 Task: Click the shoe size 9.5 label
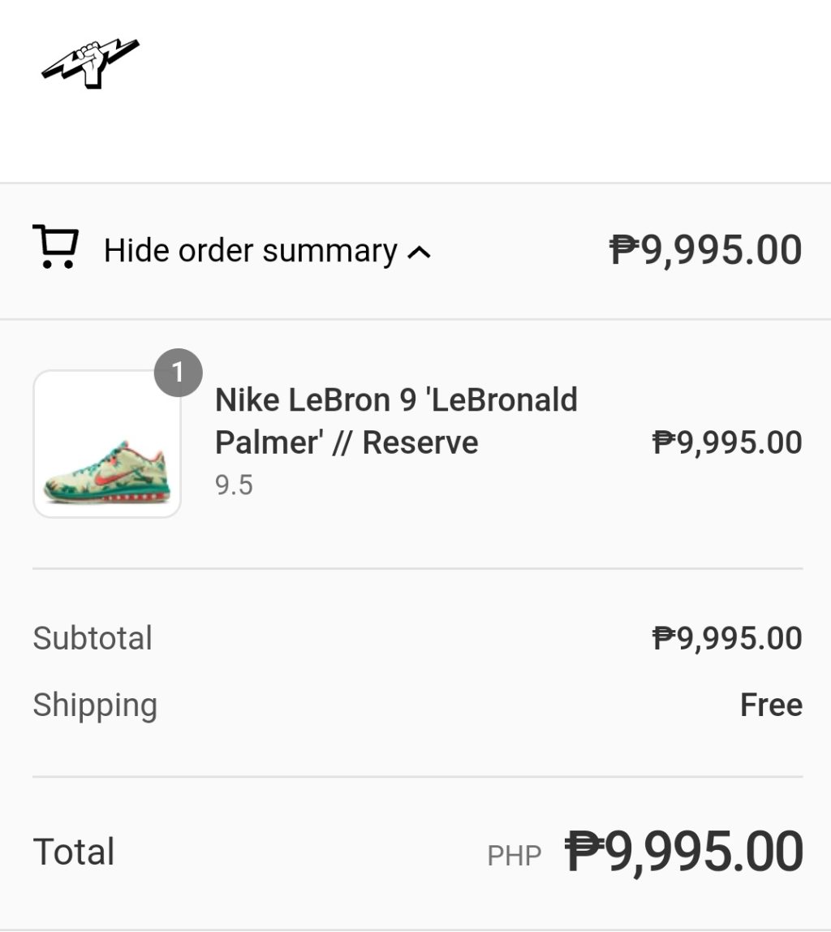234,485
